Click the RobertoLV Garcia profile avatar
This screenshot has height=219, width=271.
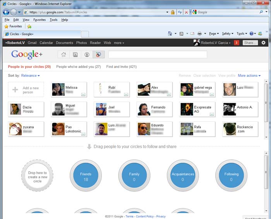pos(197,43)
